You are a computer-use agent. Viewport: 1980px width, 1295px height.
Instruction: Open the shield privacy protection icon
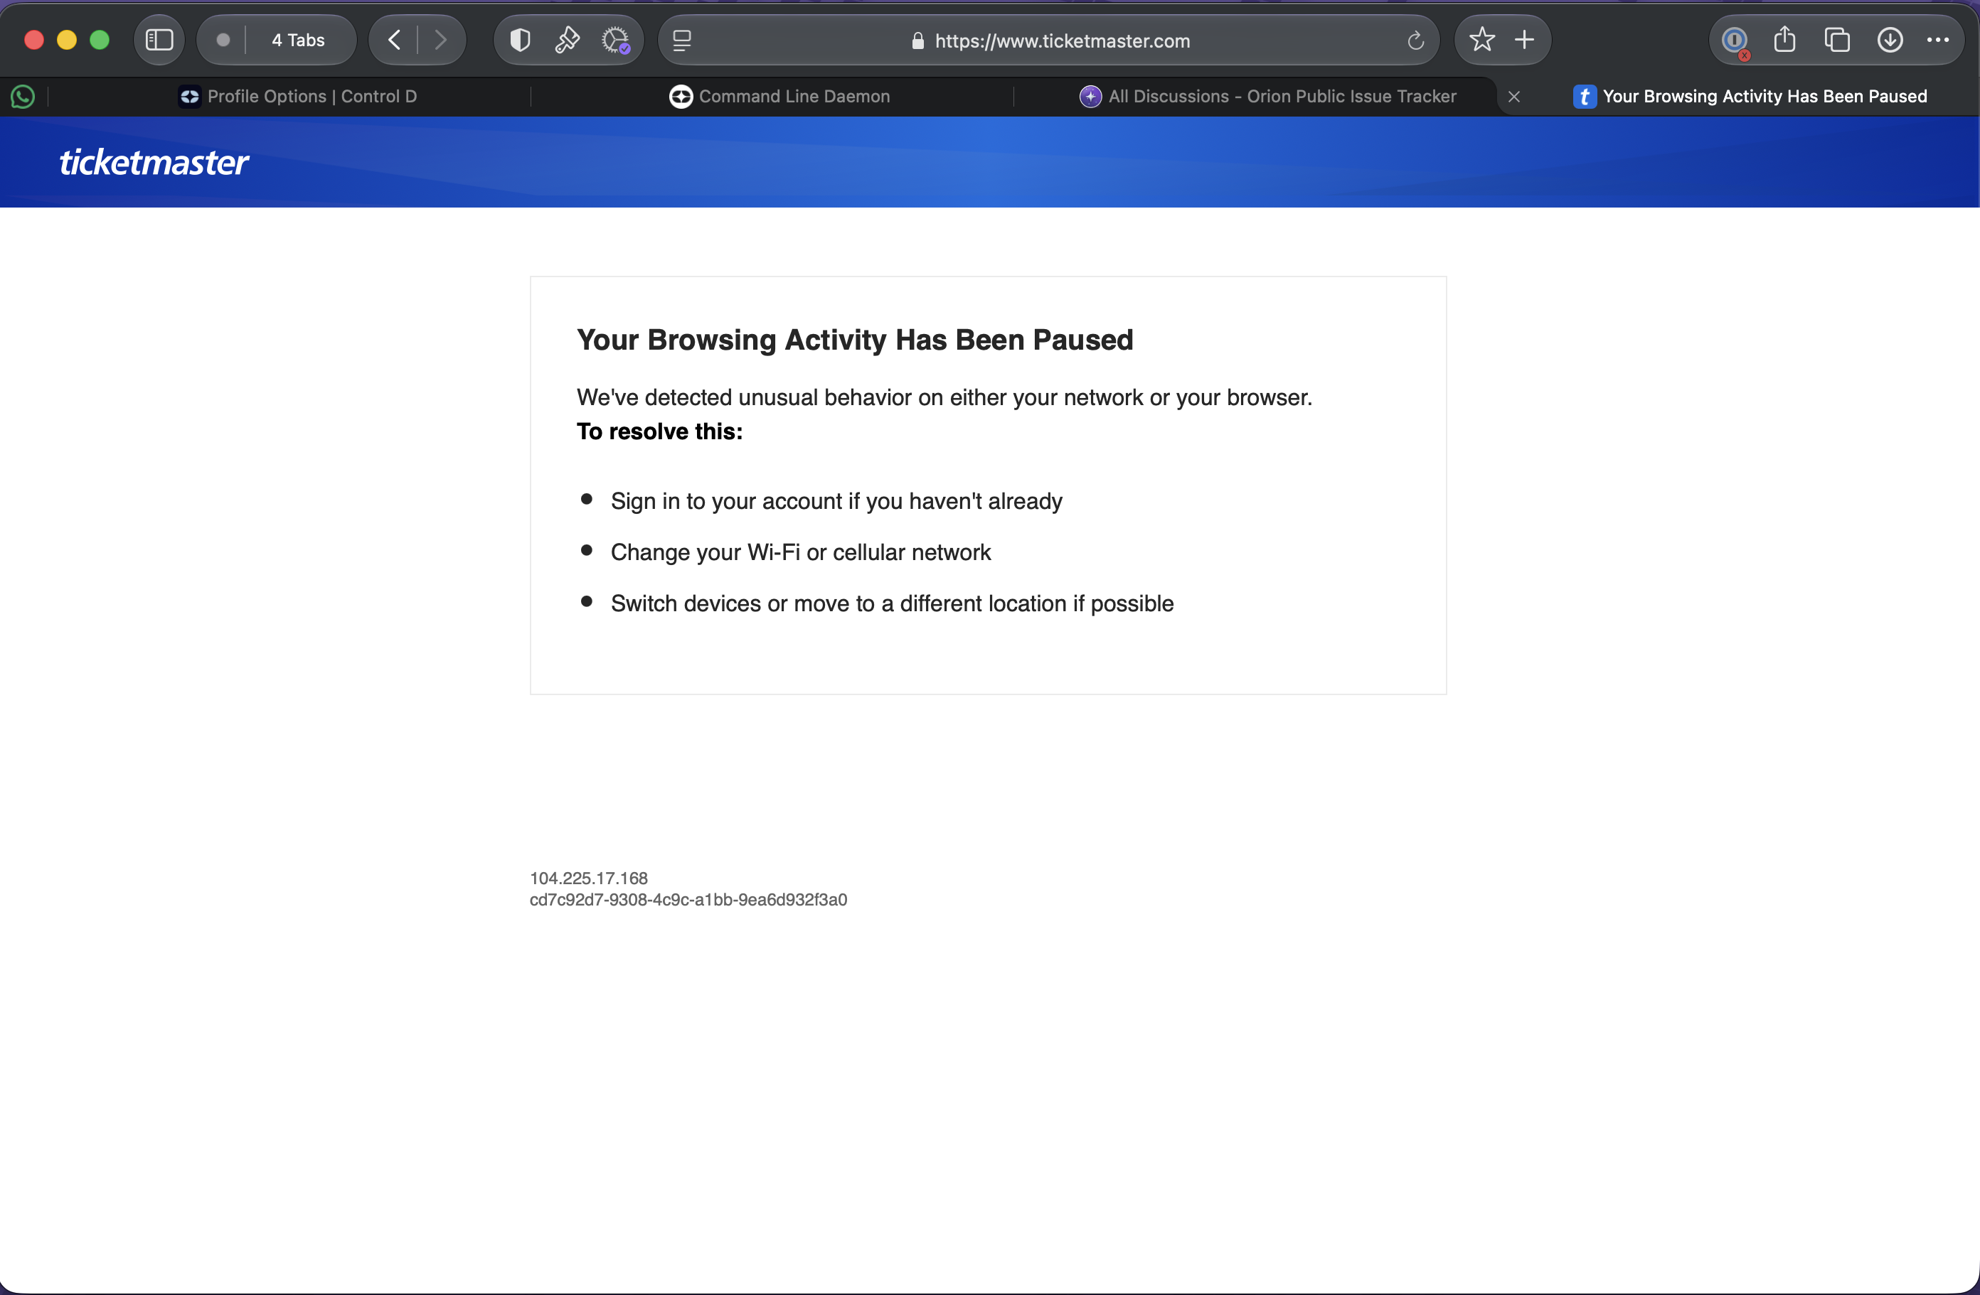tap(520, 40)
